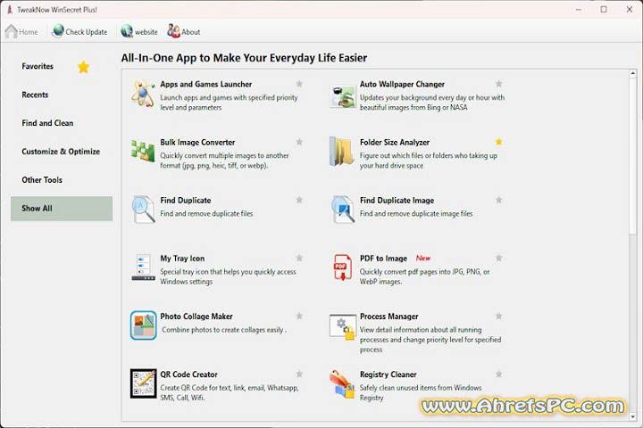Open the QR Code Creator title
Image resolution: width=643 pixels, height=428 pixels.
click(x=189, y=374)
